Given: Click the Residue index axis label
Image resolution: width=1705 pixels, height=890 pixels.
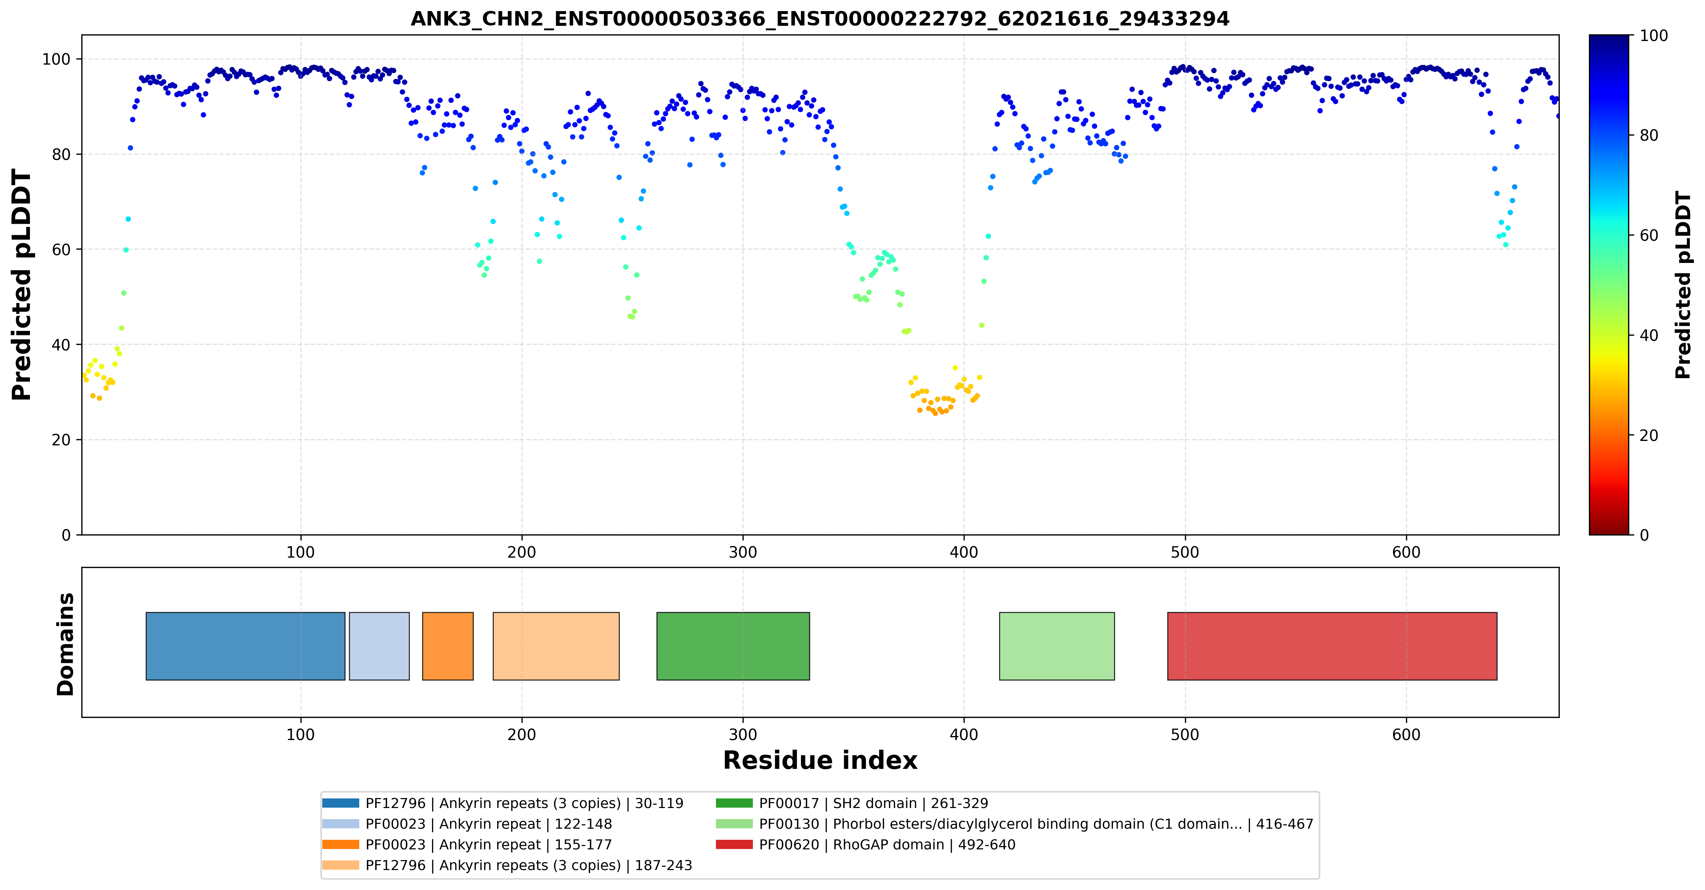Looking at the screenshot, I should click(820, 760).
